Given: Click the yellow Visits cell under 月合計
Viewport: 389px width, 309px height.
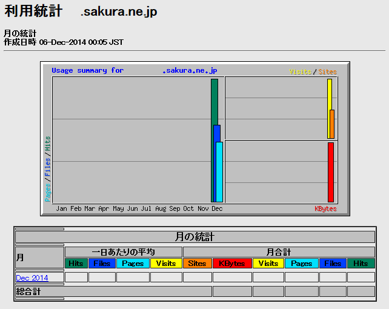Looking at the screenshot, I should (268, 264).
